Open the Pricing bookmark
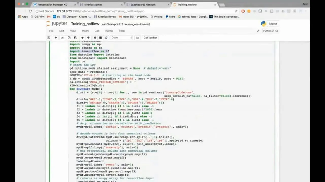Screen dimensions: 325x182 156,17
